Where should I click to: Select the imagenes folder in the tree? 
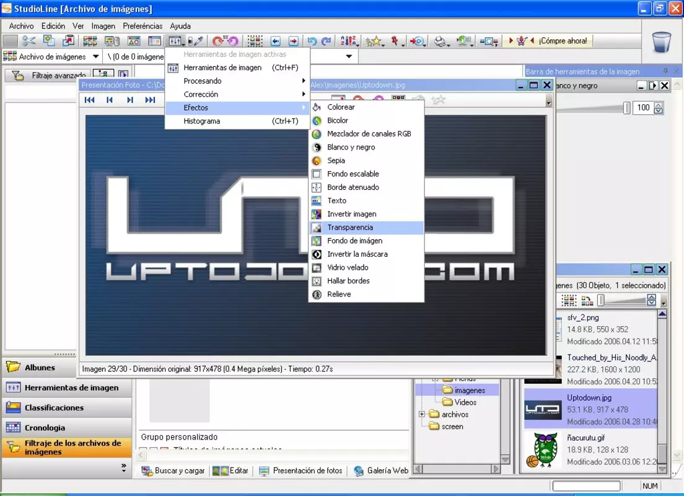click(x=464, y=391)
